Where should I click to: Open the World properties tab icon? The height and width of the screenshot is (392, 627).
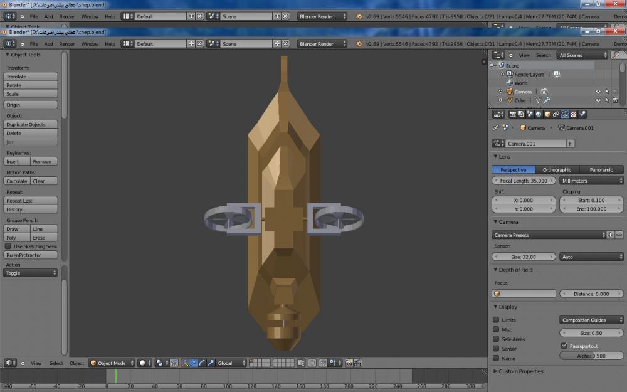539,114
